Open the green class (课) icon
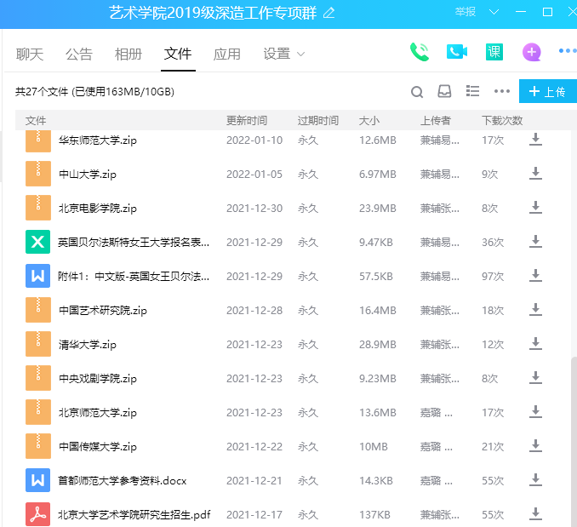577x527 pixels. click(494, 52)
